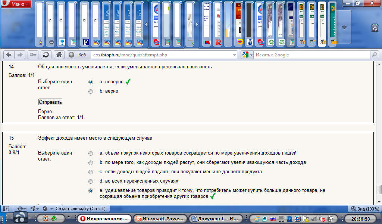Switch to "Микроэконом..." Opera taskbar button

pos(104,219)
